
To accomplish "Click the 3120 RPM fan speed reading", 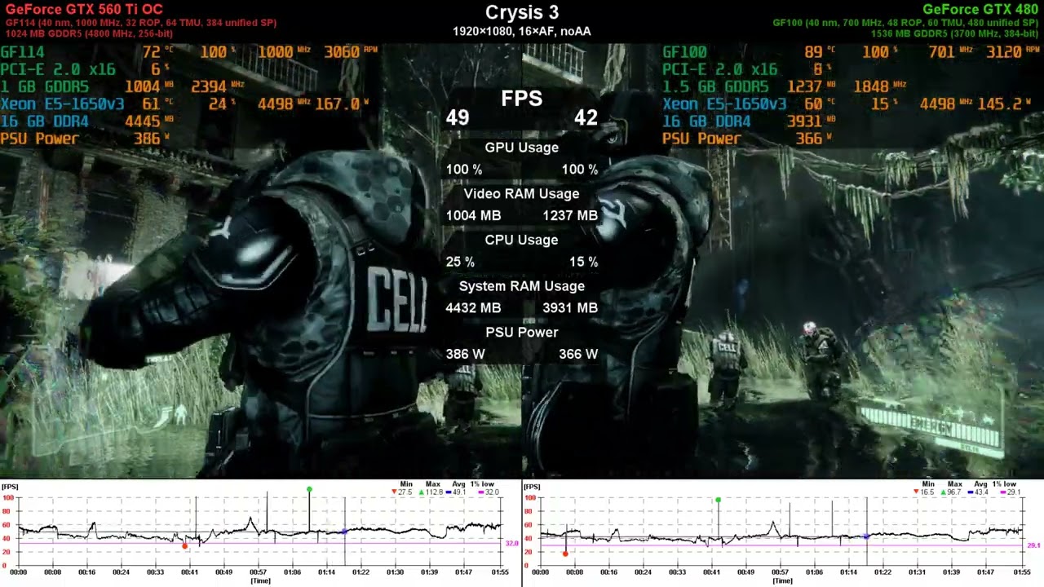I will point(1013,52).
